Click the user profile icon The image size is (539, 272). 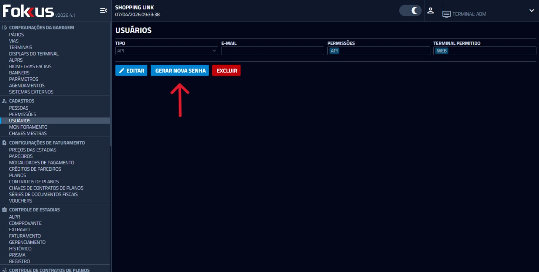coord(430,11)
